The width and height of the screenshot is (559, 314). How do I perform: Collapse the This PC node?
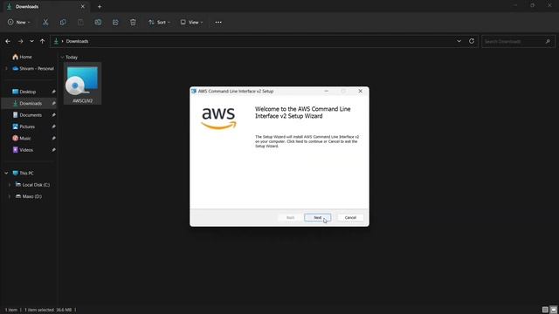pyautogui.click(x=6, y=173)
